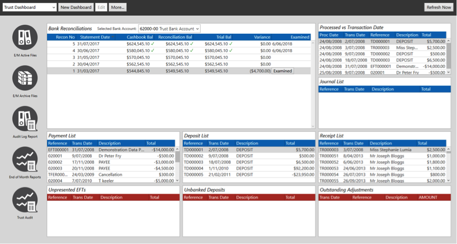This screenshot has width=457, height=244.
Task: Select receipt TR000053 in Receipt List
Action: (x=382, y=169)
